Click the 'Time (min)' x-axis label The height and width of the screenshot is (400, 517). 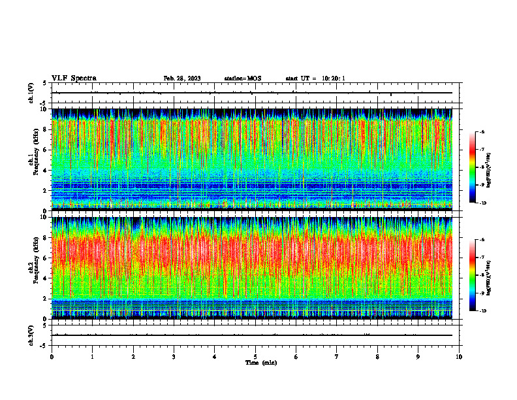pyautogui.click(x=261, y=363)
